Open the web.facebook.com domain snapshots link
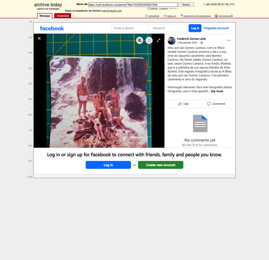 pyautogui.click(x=112, y=11)
